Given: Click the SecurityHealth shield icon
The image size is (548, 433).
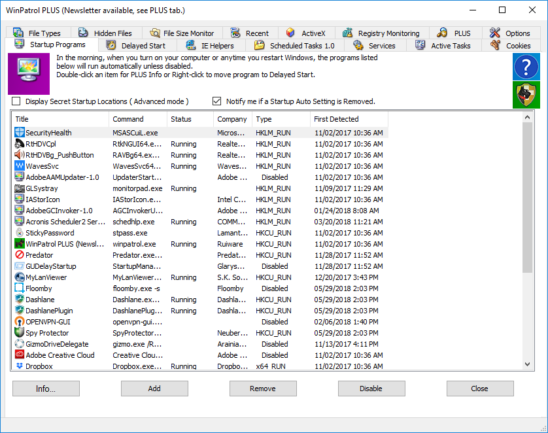Looking at the screenshot, I should tap(20, 133).
